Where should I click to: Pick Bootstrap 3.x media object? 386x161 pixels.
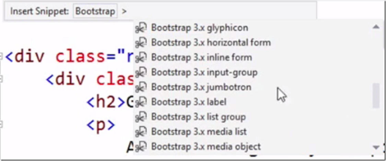pyautogui.click(x=206, y=147)
